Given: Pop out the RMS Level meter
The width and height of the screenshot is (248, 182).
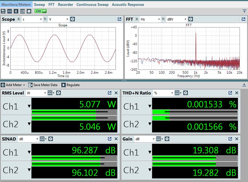Looking at the screenshot, I should [110, 93].
